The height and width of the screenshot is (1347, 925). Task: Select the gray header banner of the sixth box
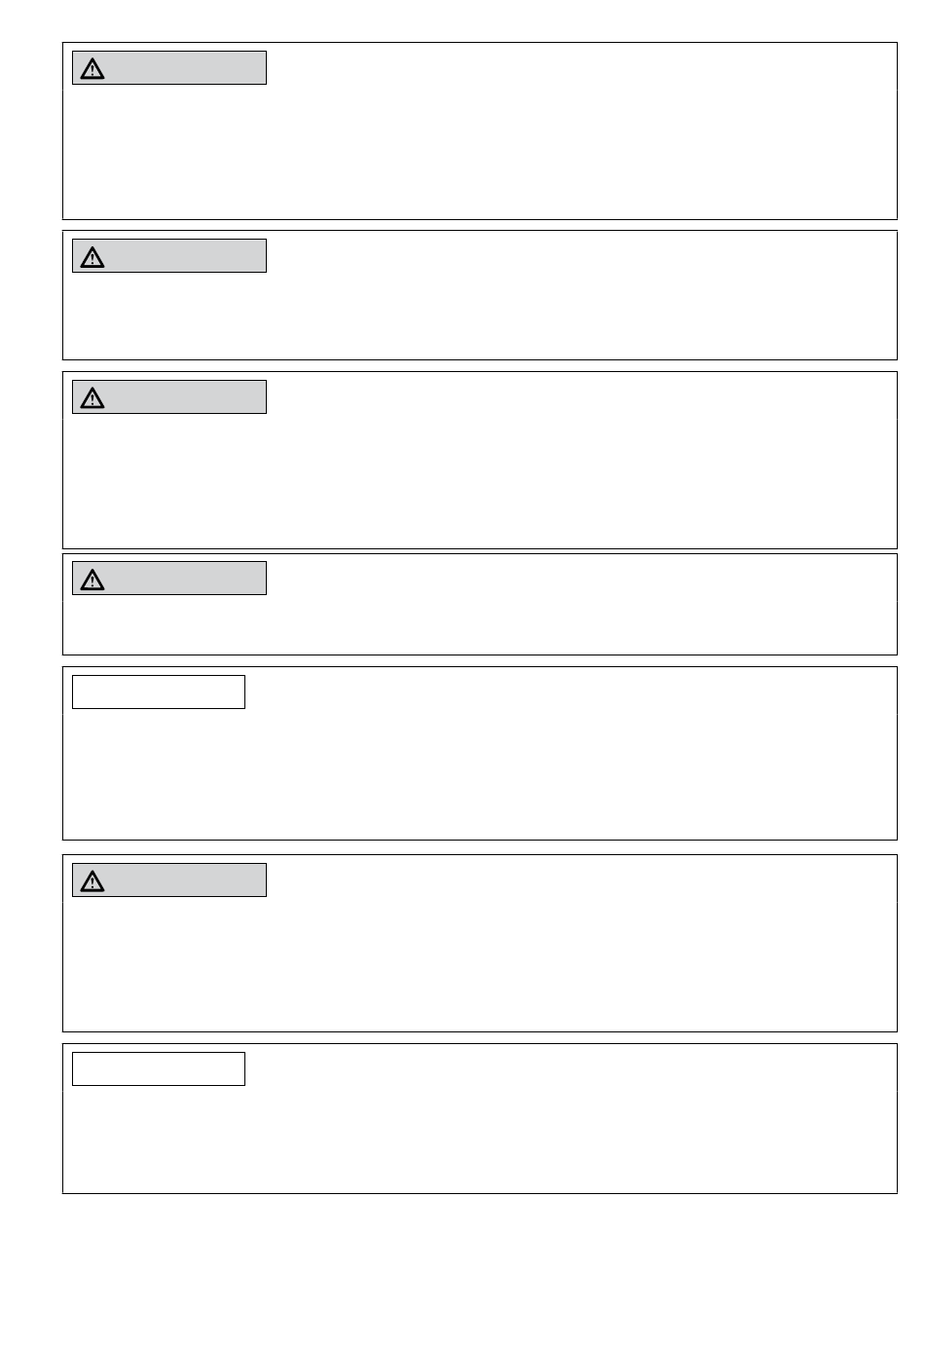169,880
